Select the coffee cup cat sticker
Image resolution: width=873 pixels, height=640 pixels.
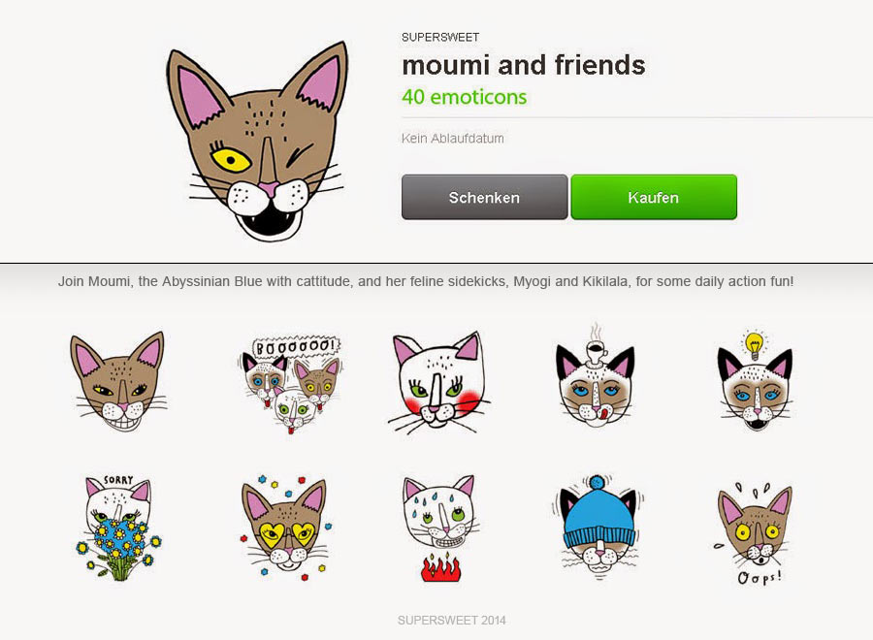click(596, 376)
